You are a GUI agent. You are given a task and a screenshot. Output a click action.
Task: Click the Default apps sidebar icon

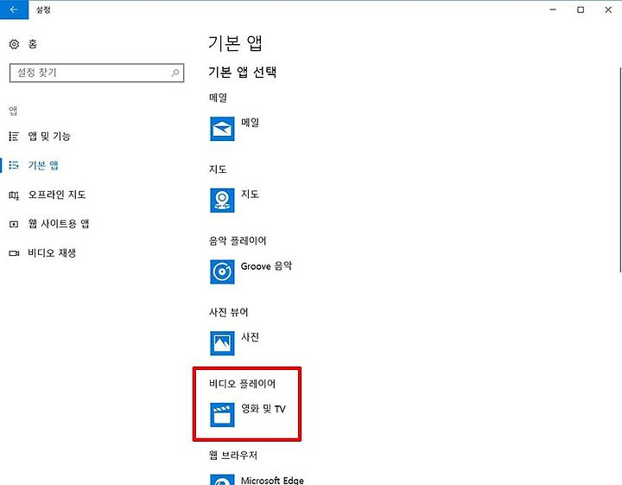[x=14, y=165]
